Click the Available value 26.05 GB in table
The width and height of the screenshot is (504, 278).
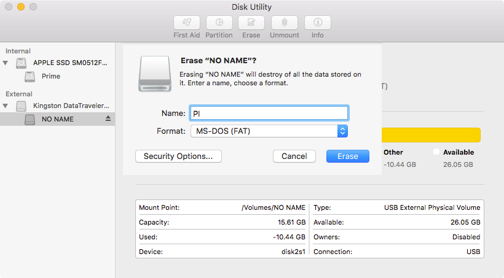click(x=465, y=223)
